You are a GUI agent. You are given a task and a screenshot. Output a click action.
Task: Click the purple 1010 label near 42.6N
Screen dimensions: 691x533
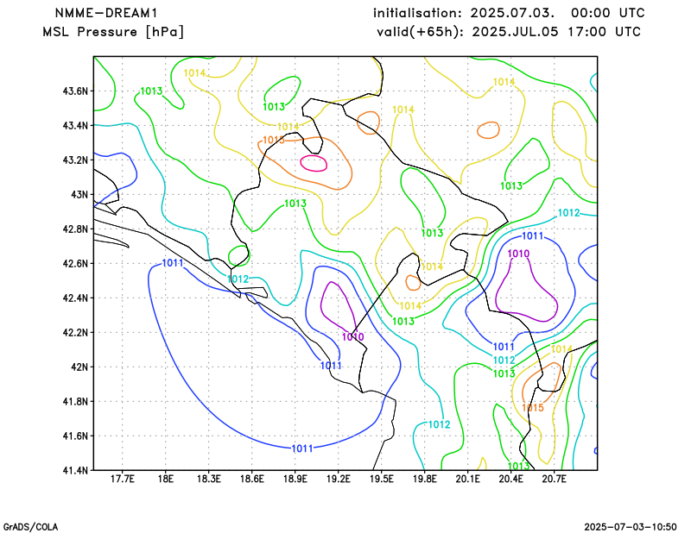coord(518,254)
